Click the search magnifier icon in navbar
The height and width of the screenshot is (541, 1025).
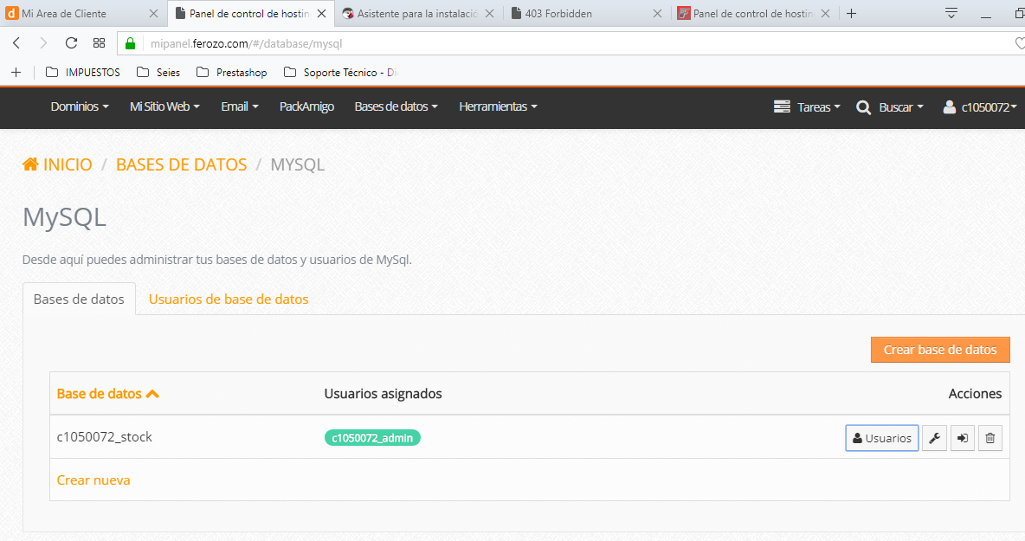coord(863,107)
